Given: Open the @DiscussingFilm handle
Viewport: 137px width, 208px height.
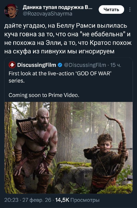Looking at the screenshot, I should pyautogui.click(x=85, y=65).
